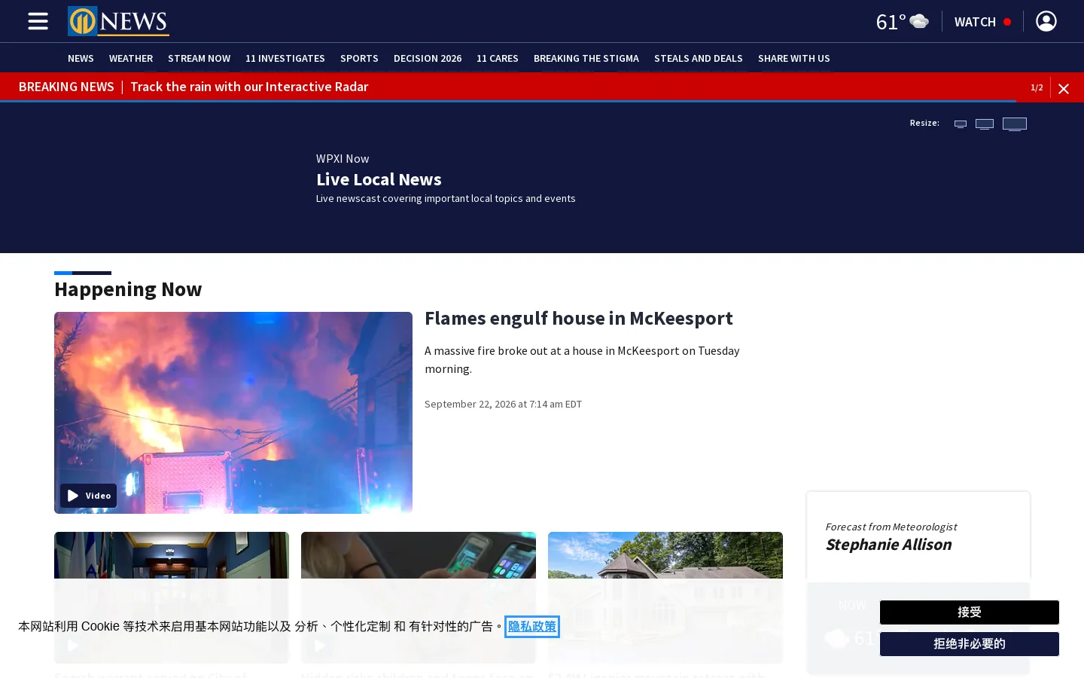
Task: Open 11 INVESTIGATES section
Action: 285,58
